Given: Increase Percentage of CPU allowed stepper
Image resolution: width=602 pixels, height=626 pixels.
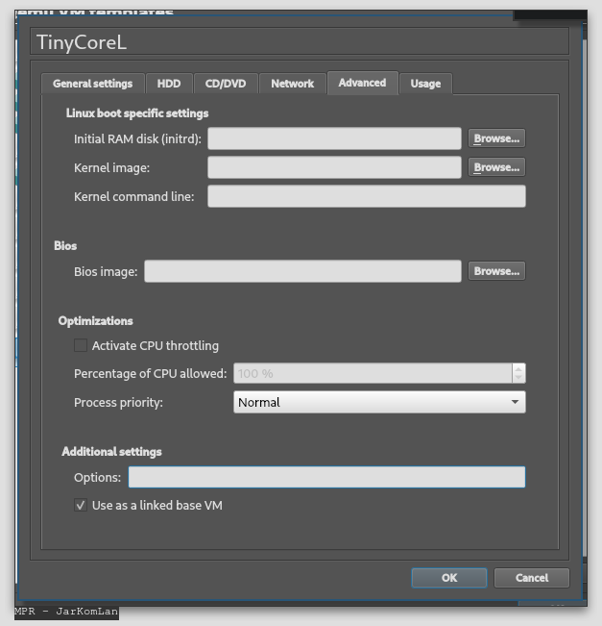Looking at the screenshot, I should tap(518, 368).
